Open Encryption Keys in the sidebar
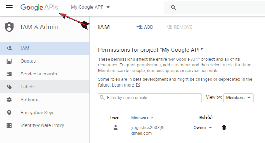The width and height of the screenshot is (265, 143). [45, 113]
